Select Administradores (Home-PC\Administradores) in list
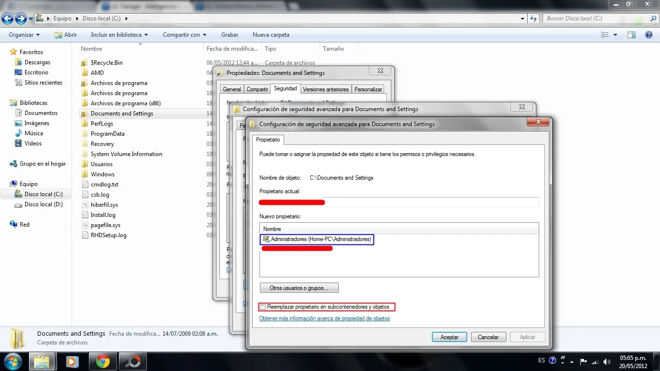 point(321,239)
